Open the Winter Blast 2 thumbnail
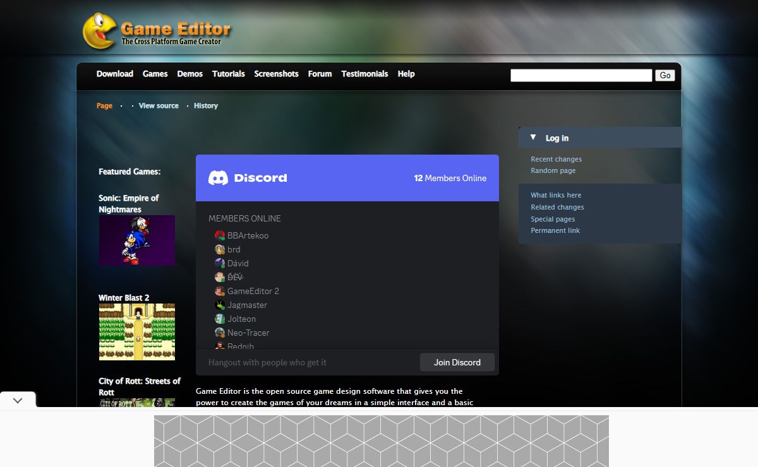This screenshot has width=758, height=467. pos(137,332)
